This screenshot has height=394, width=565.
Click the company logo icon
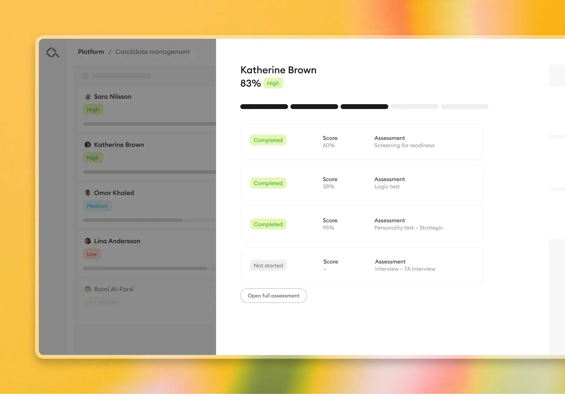click(x=53, y=52)
